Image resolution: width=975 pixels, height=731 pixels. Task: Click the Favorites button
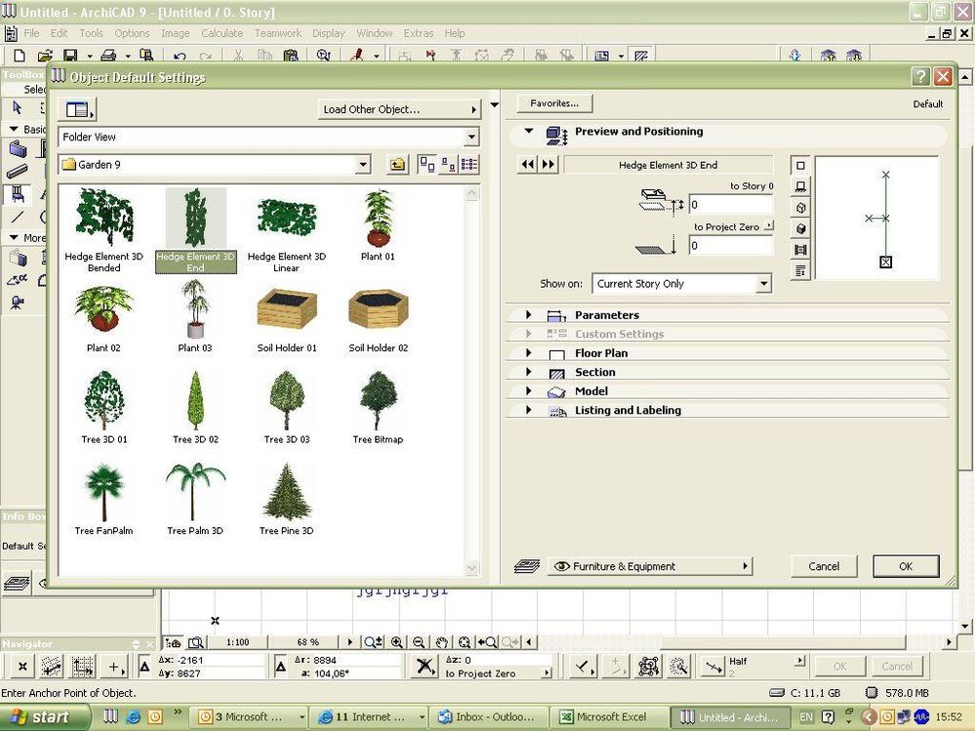[554, 103]
